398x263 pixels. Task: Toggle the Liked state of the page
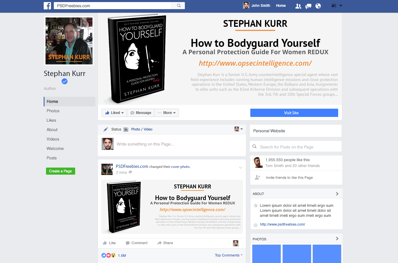pos(114,113)
